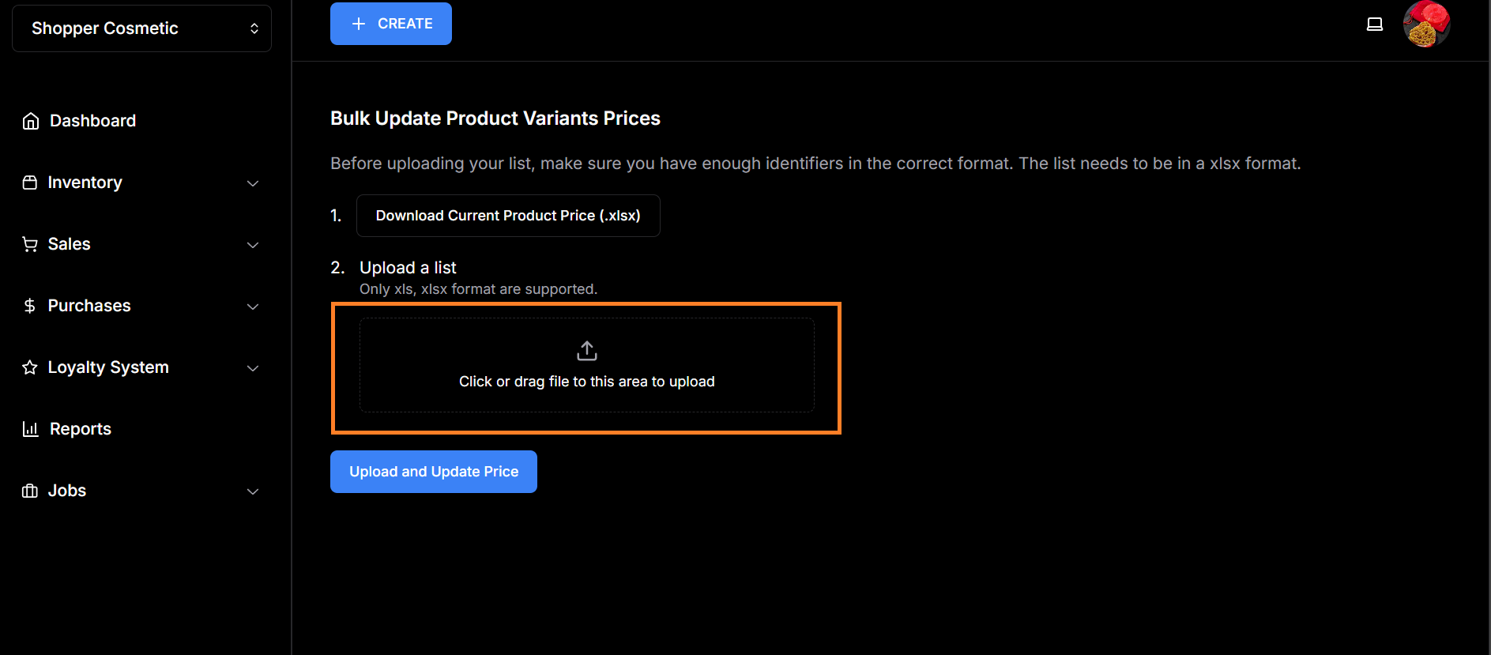Image resolution: width=1491 pixels, height=655 pixels.
Task: Click the Reports bar chart icon
Action: click(x=31, y=429)
